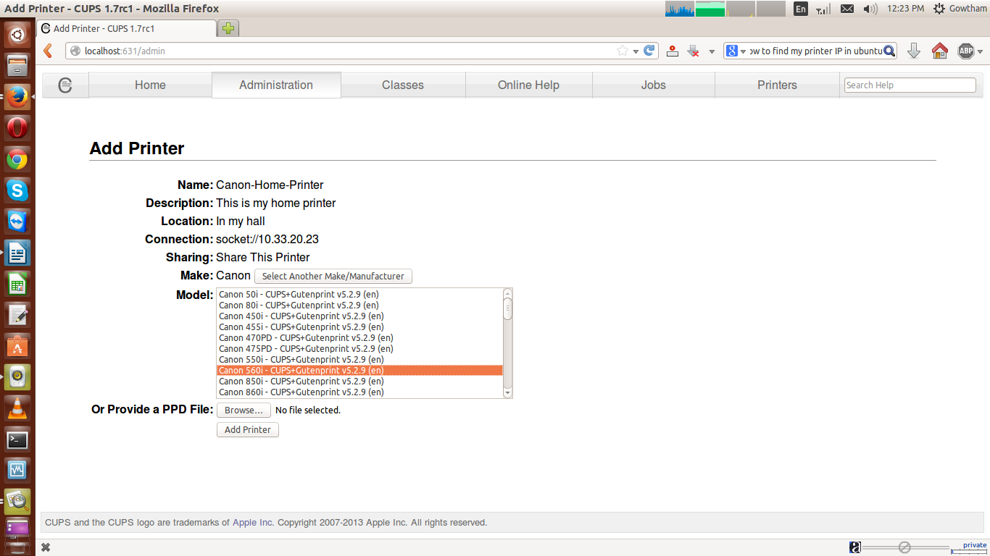Open the network signal indicator

pyautogui.click(x=823, y=9)
